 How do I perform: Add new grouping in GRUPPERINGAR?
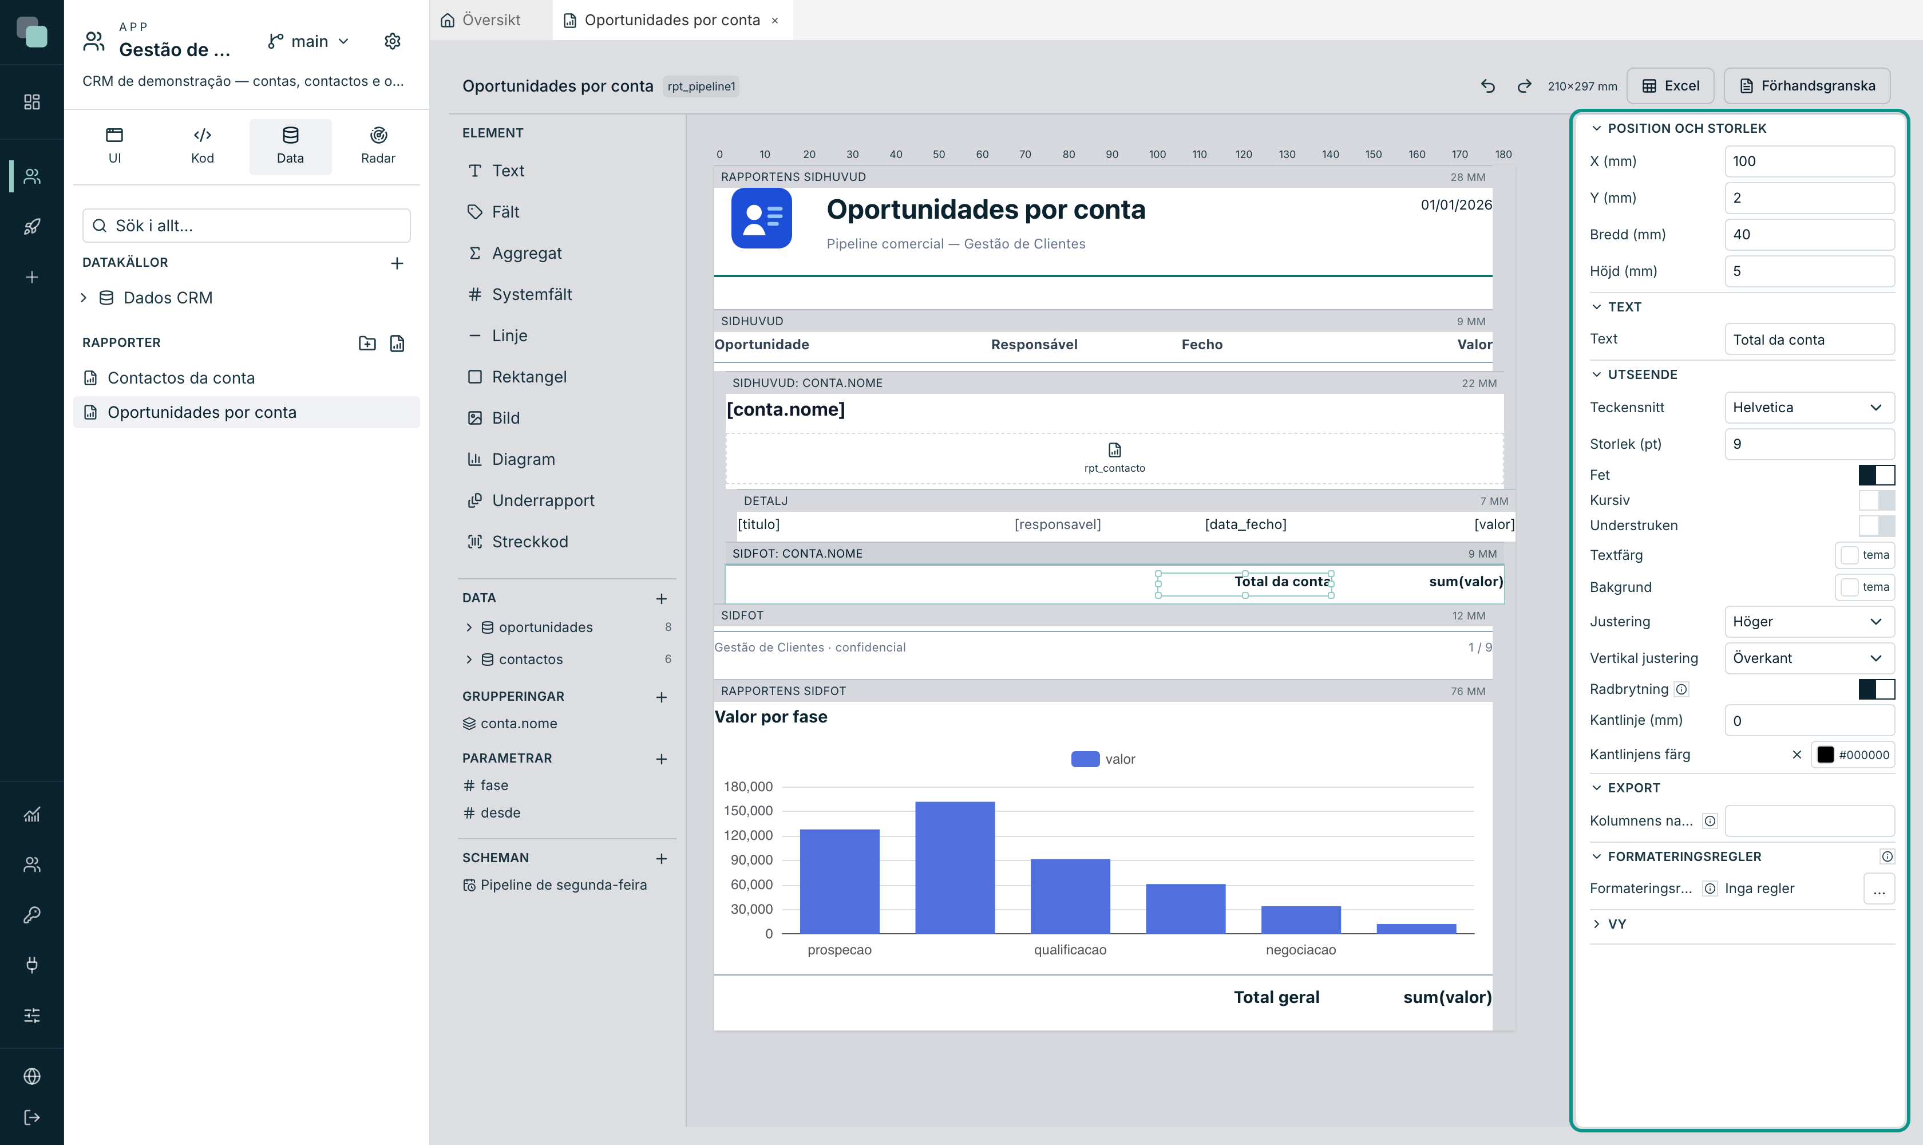point(661,697)
